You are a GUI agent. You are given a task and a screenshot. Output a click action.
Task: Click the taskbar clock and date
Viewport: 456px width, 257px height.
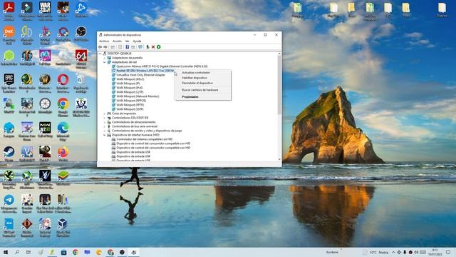pos(435,252)
